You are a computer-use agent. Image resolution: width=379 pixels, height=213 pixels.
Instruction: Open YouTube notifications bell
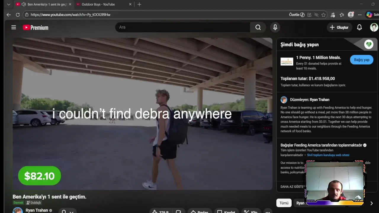click(359, 27)
